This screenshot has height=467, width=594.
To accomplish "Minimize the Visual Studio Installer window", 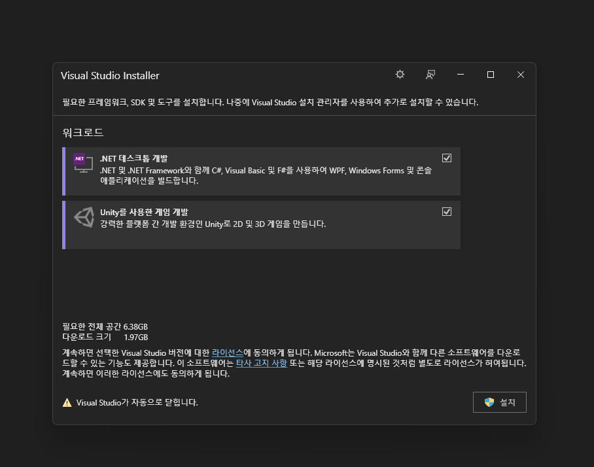I will [x=461, y=74].
